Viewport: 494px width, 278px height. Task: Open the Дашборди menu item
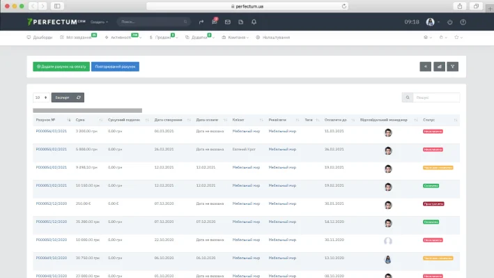pyautogui.click(x=40, y=37)
